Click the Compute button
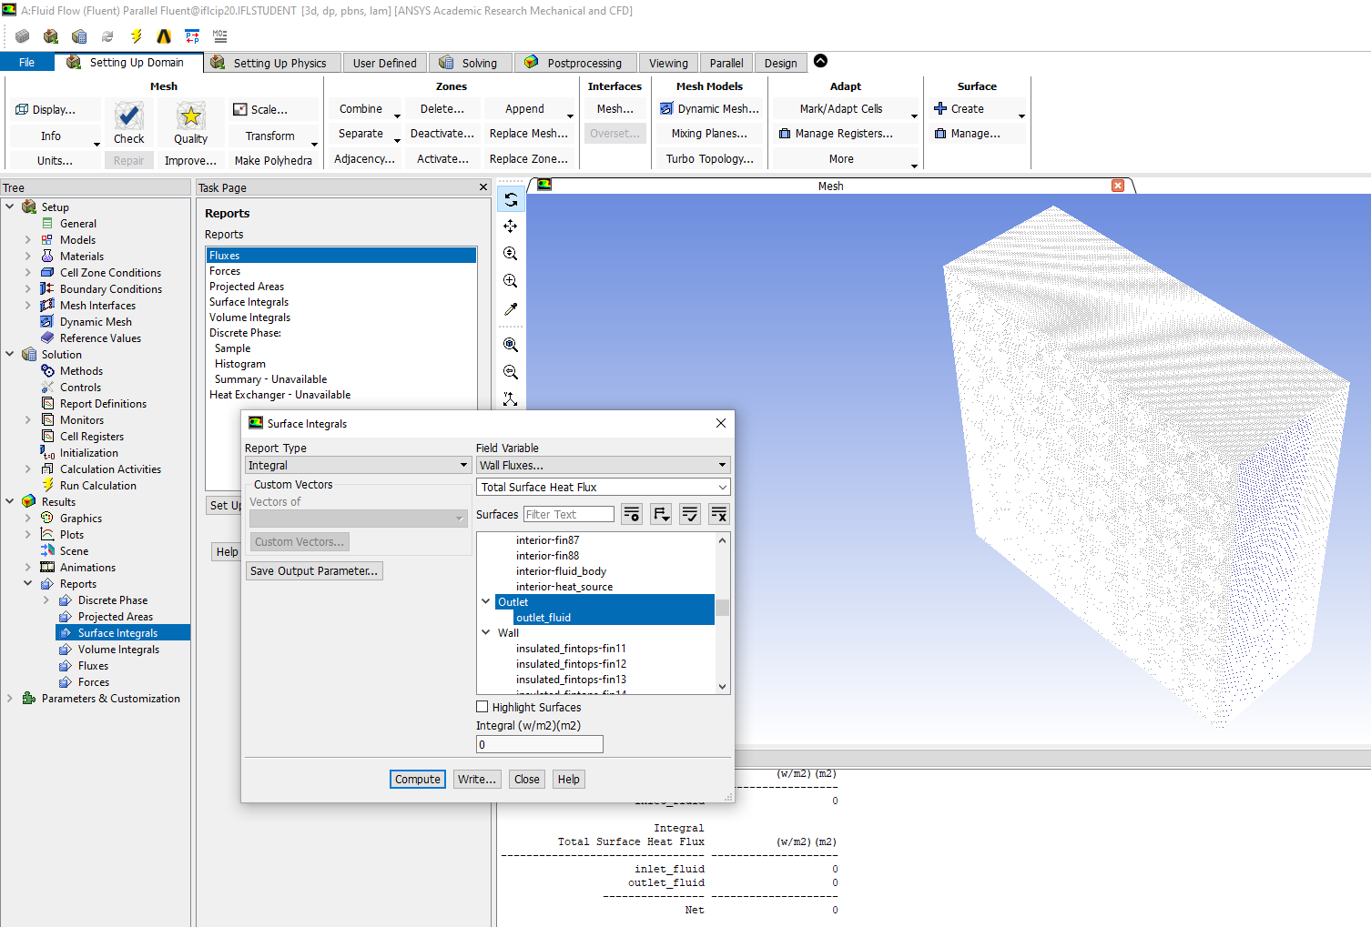 [418, 779]
